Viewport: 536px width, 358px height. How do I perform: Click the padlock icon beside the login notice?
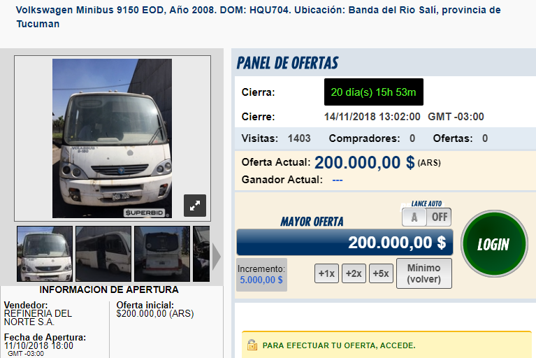(252, 345)
